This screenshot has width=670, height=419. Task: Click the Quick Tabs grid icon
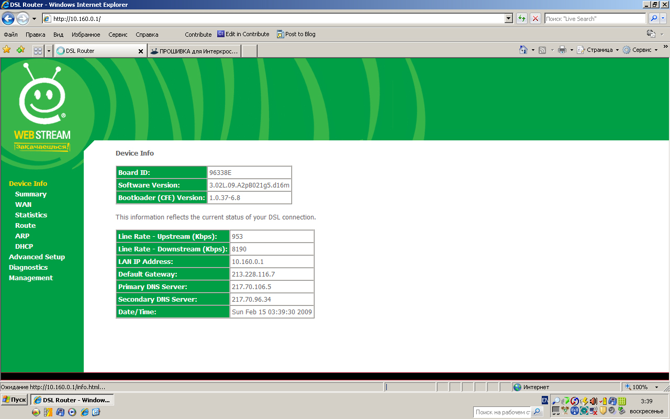tap(38, 51)
